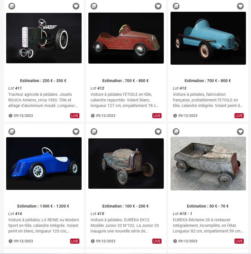Open the image gallery icon for Lot 415
The image size is (251, 254).
(94, 132)
